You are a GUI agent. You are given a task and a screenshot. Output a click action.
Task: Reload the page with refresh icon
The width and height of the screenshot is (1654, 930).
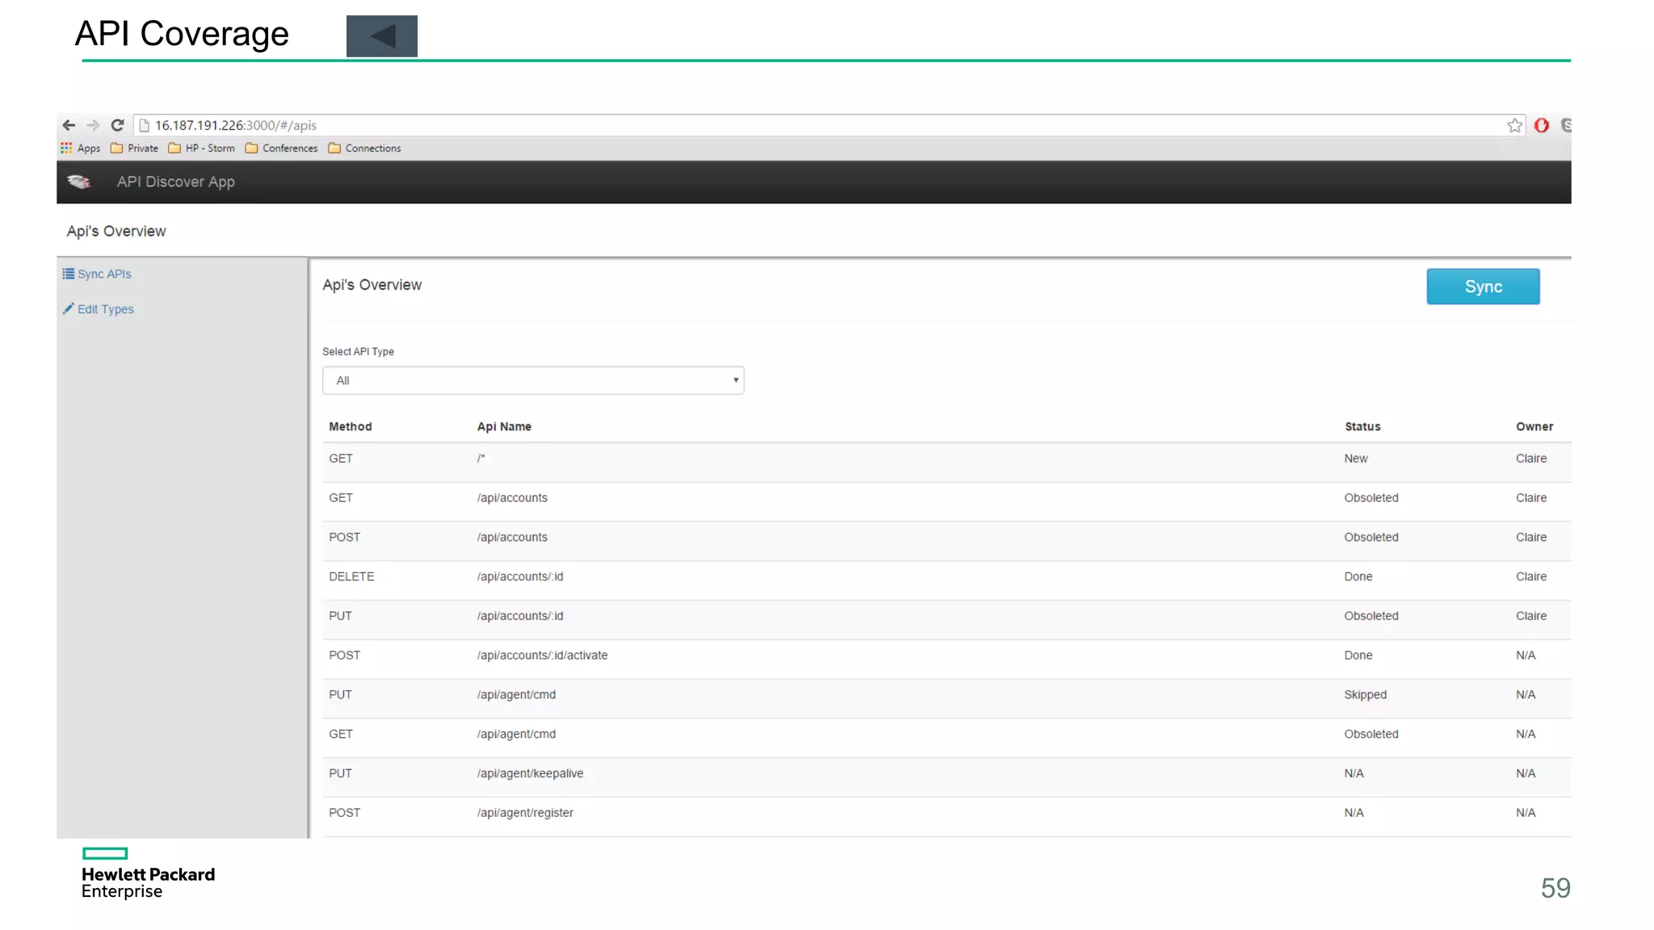[117, 125]
